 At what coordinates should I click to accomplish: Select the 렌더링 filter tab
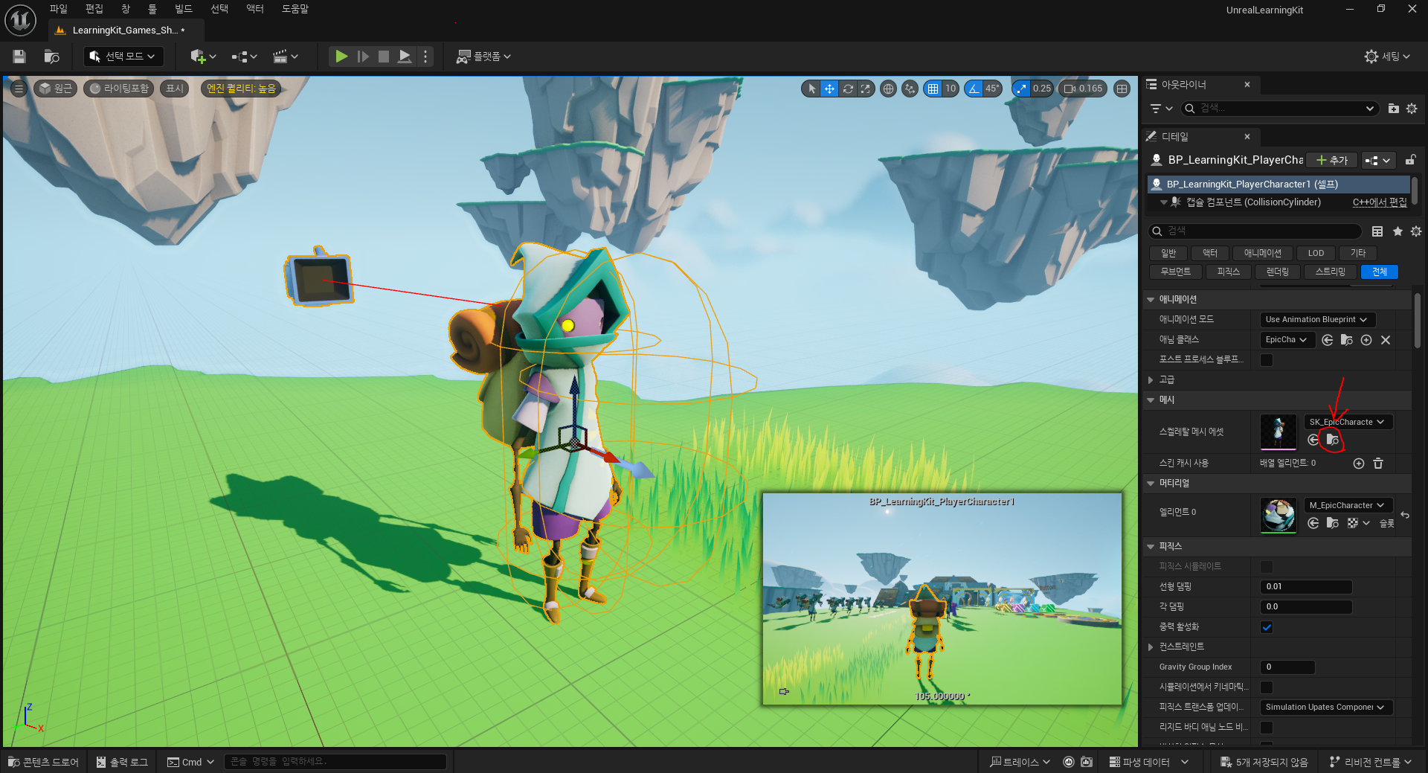coord(1277,272)
